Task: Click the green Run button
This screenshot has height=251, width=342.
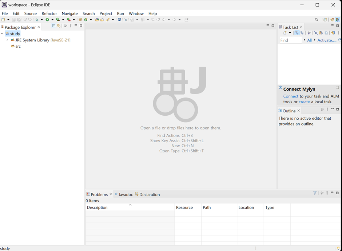Action: point(47,20)
